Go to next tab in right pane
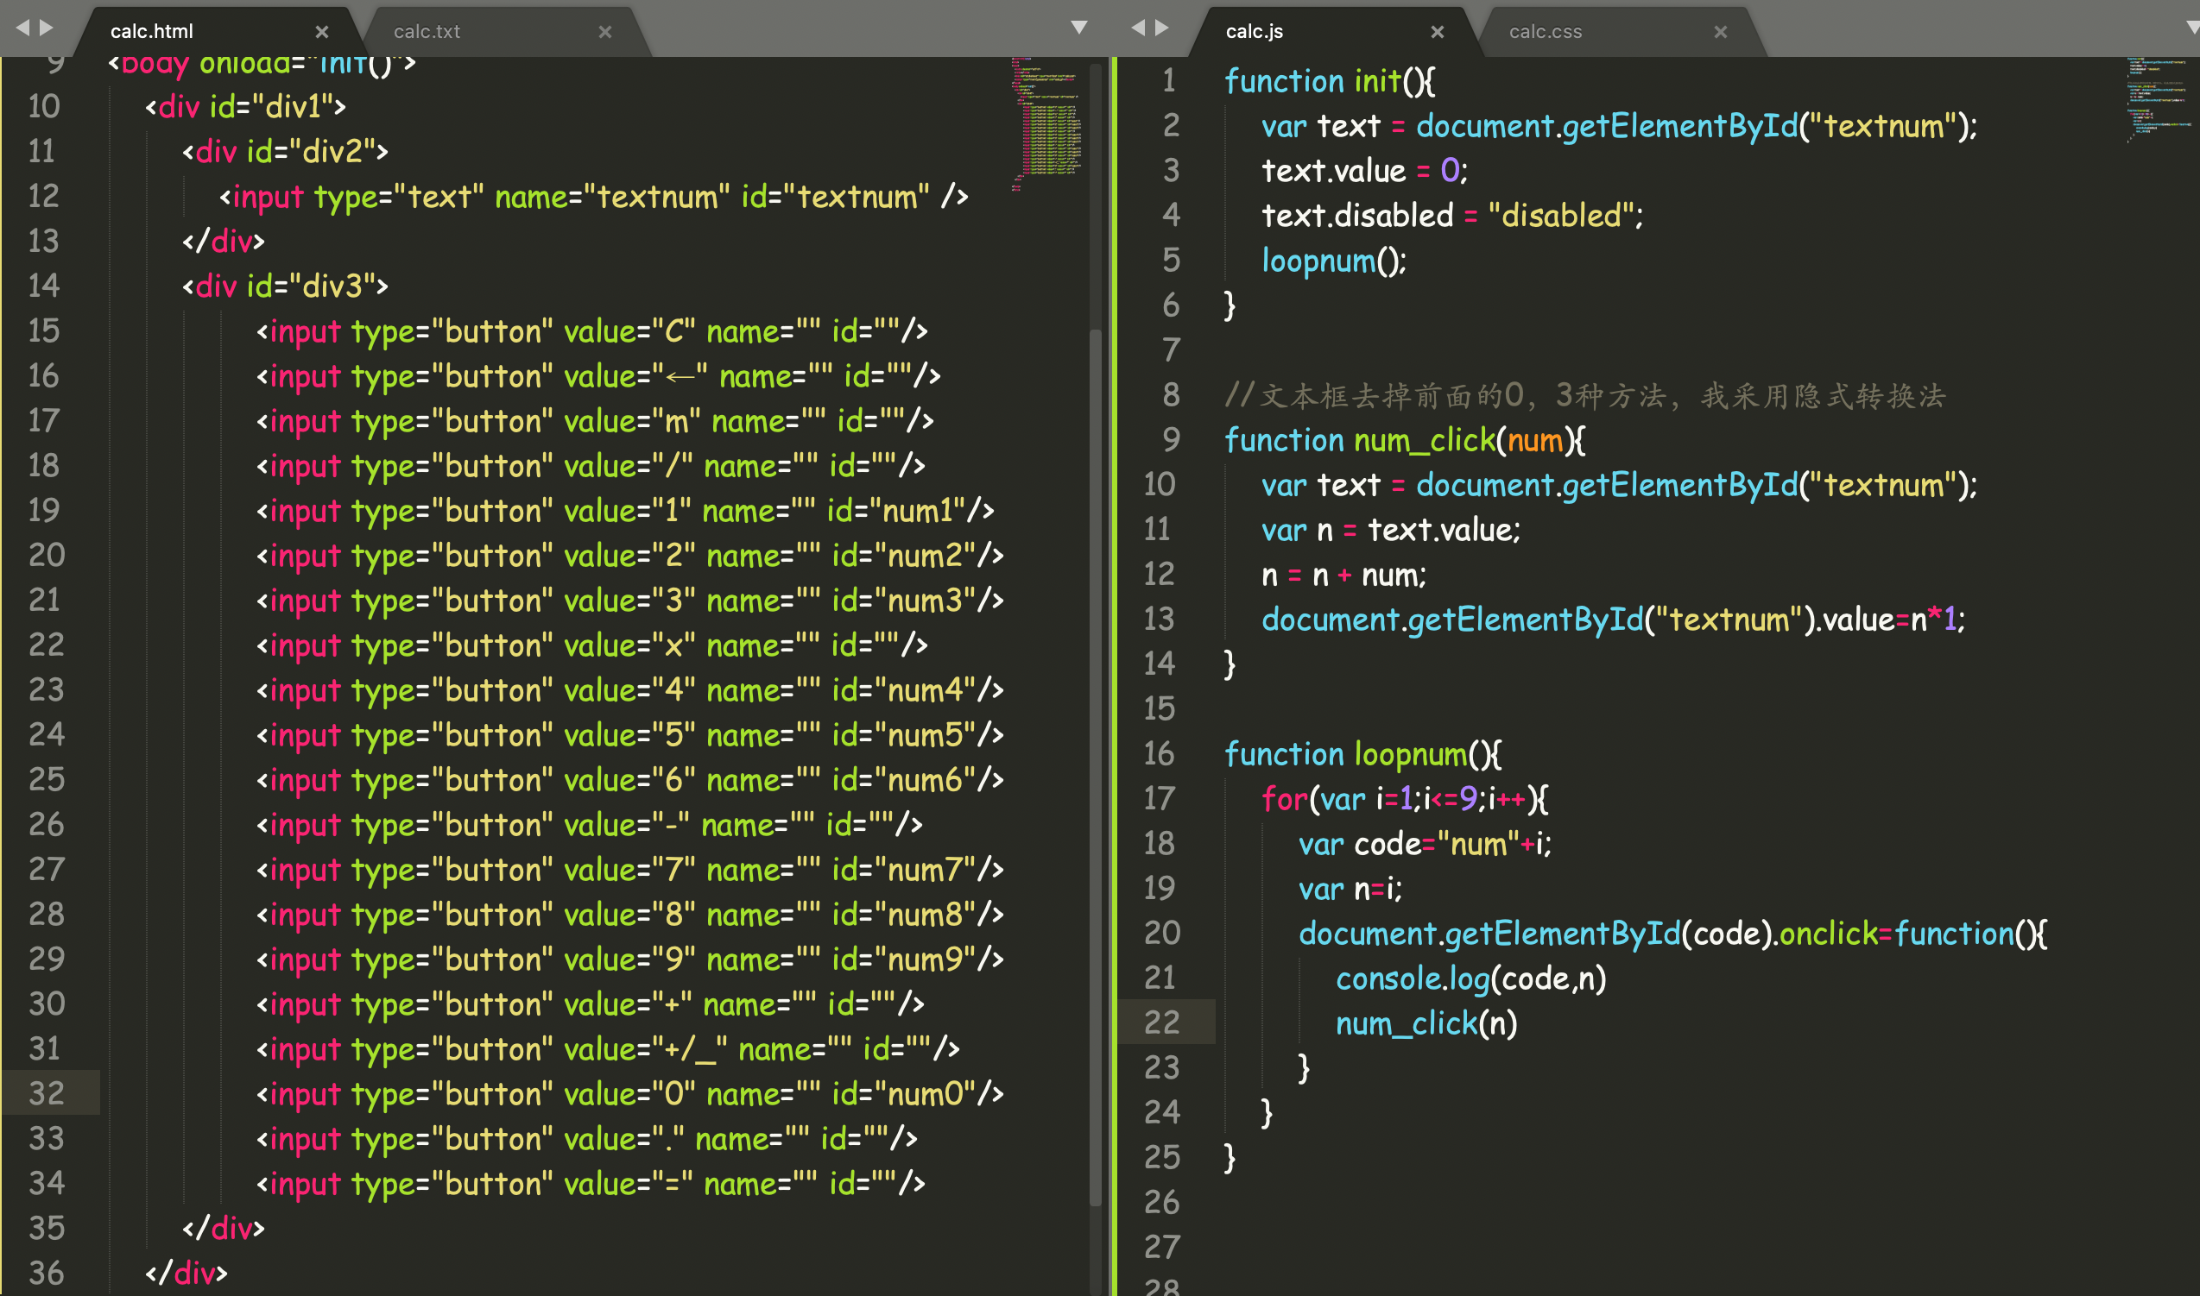Image resolution: width=2200 pixels, height=1296 pixels. pyautogui.click(x=1162, y=28)
